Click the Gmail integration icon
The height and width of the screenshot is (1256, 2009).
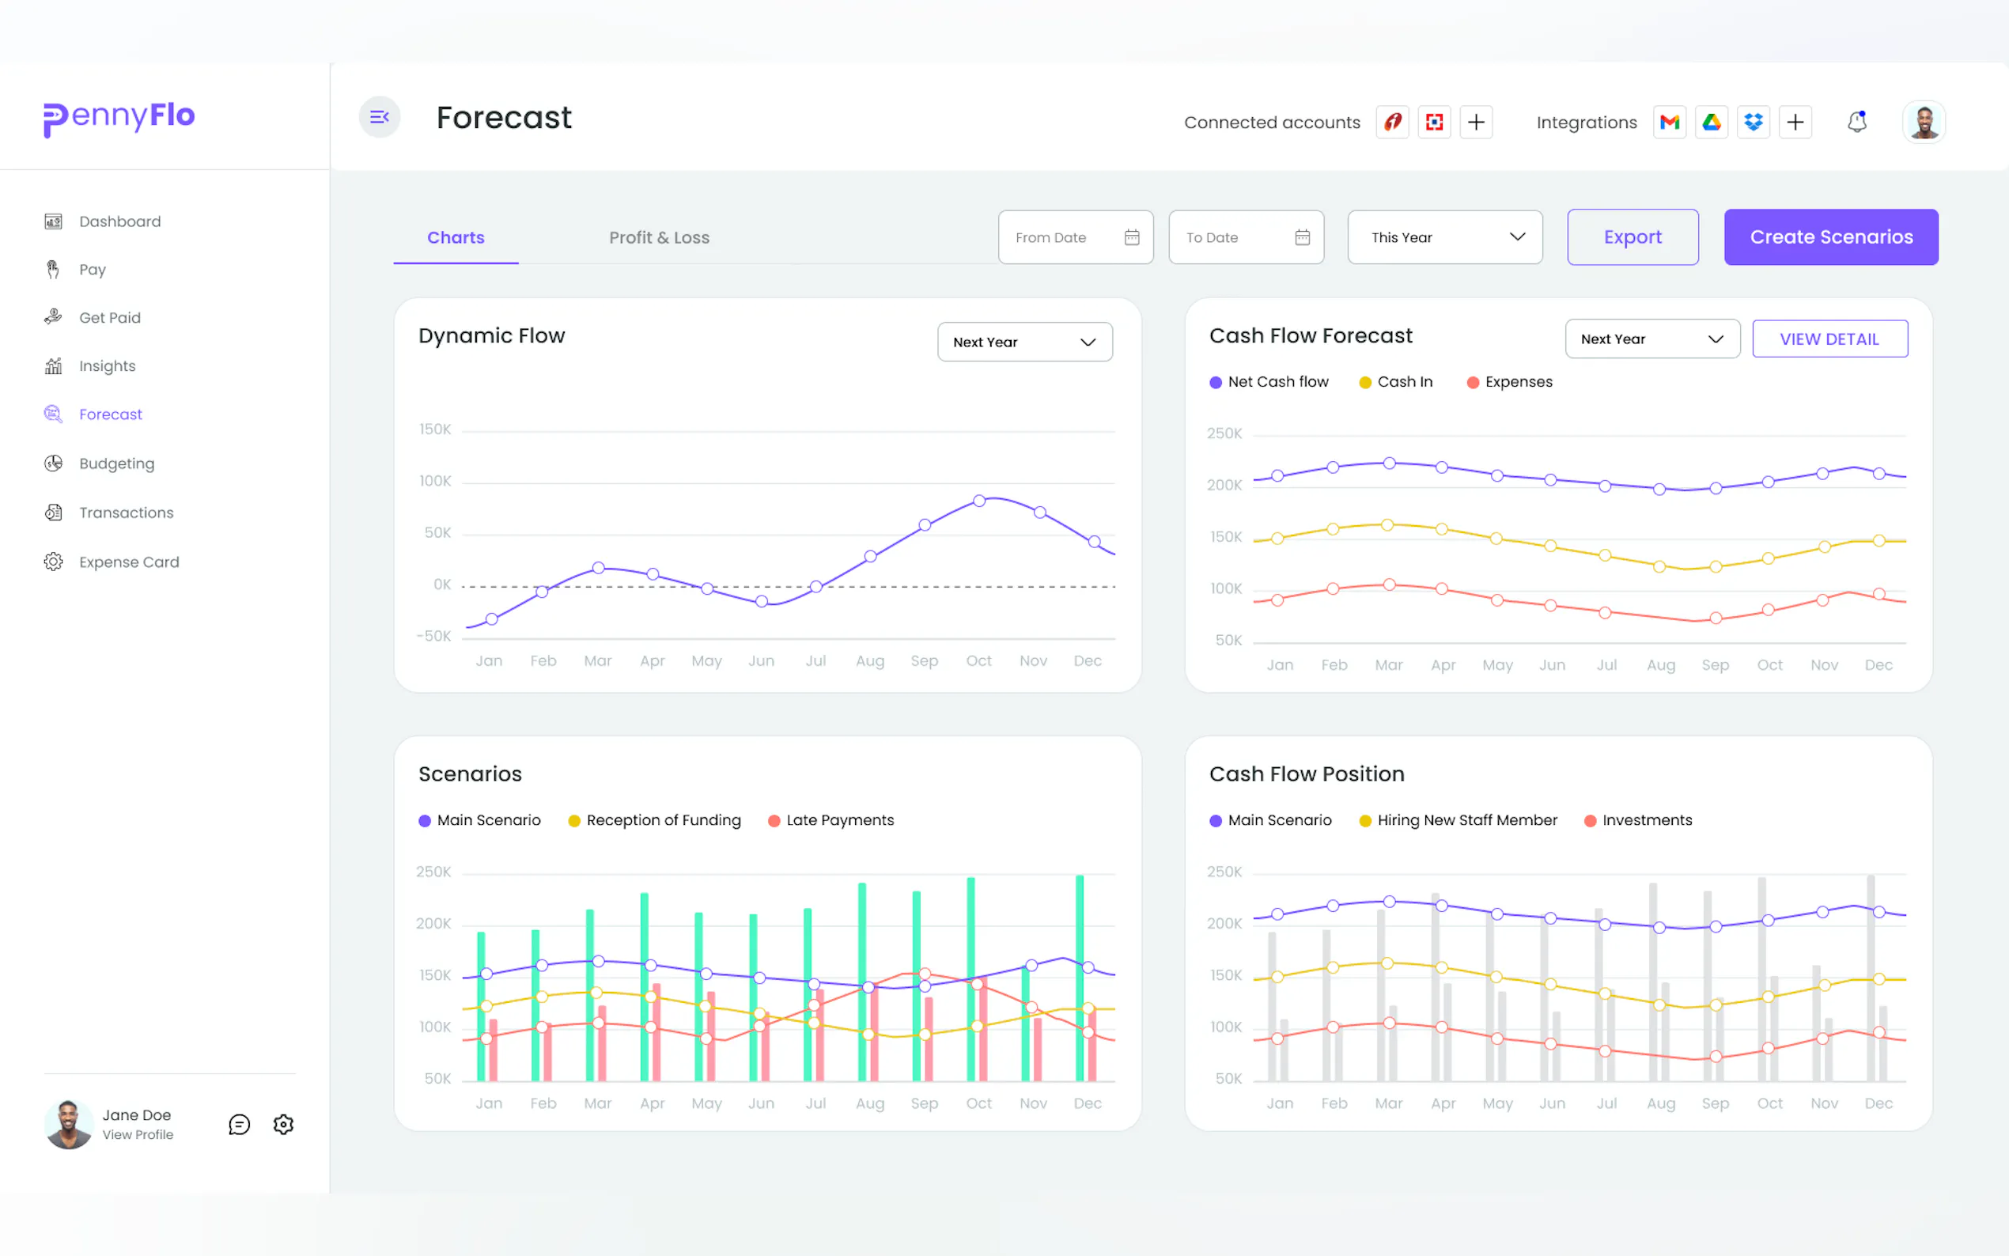[1670, 122]
